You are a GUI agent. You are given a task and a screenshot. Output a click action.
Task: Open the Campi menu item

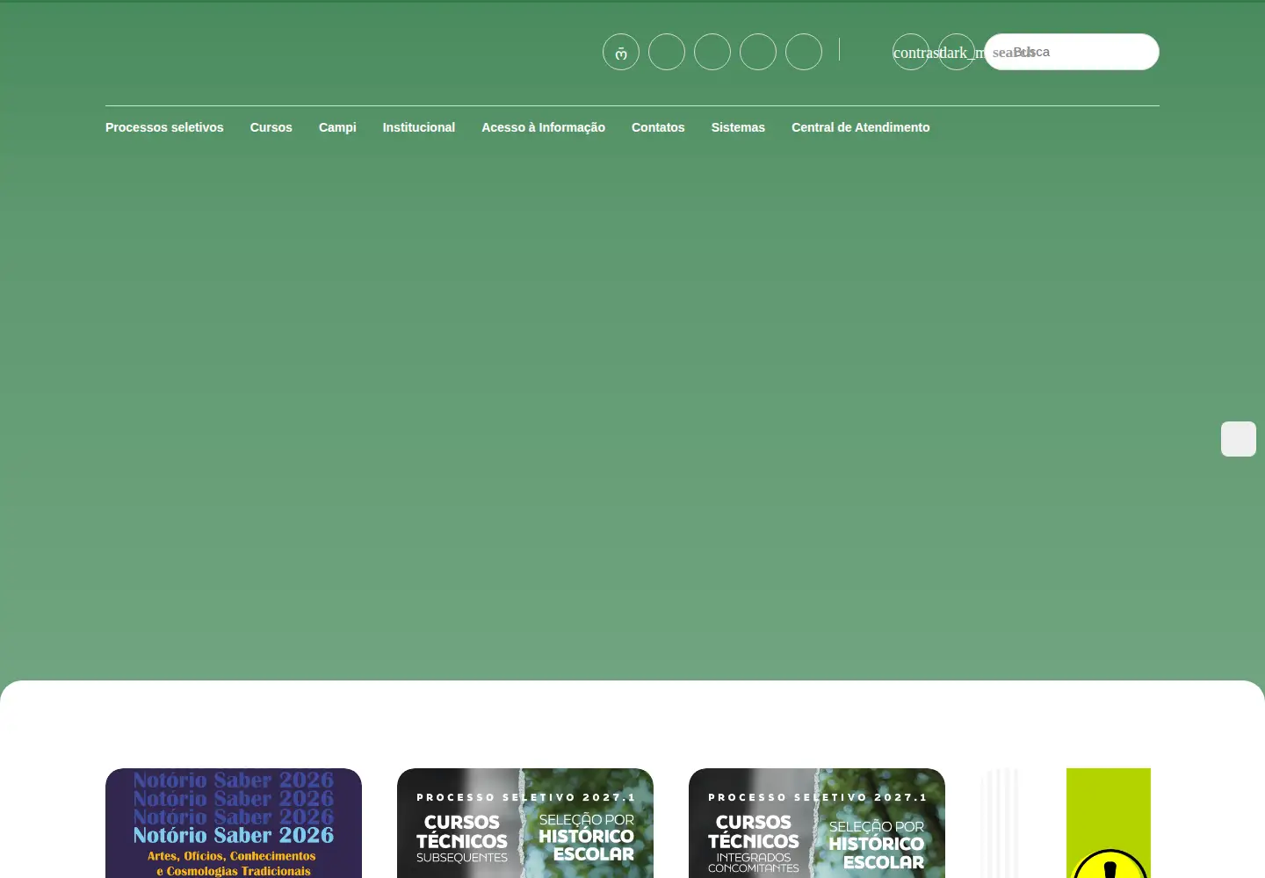coord(337,127)
